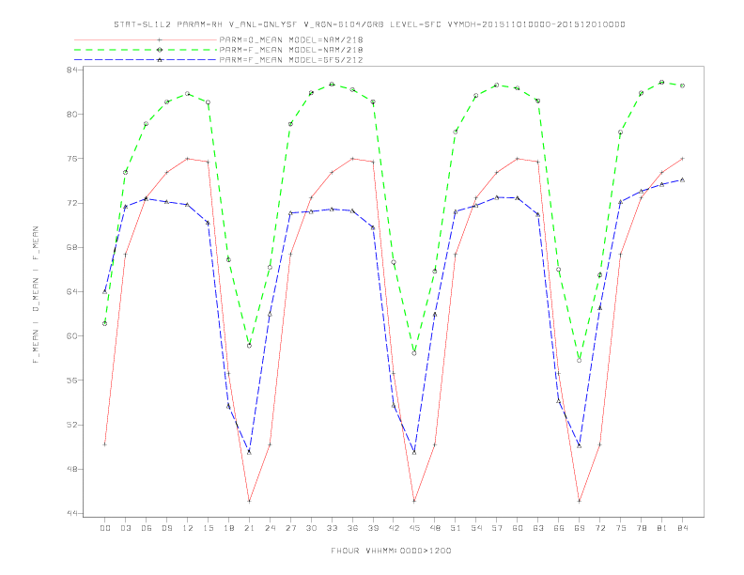Click x-axis tick label 30
The image size is (744, 575).
pyautogui.click(x=311, y=528)
